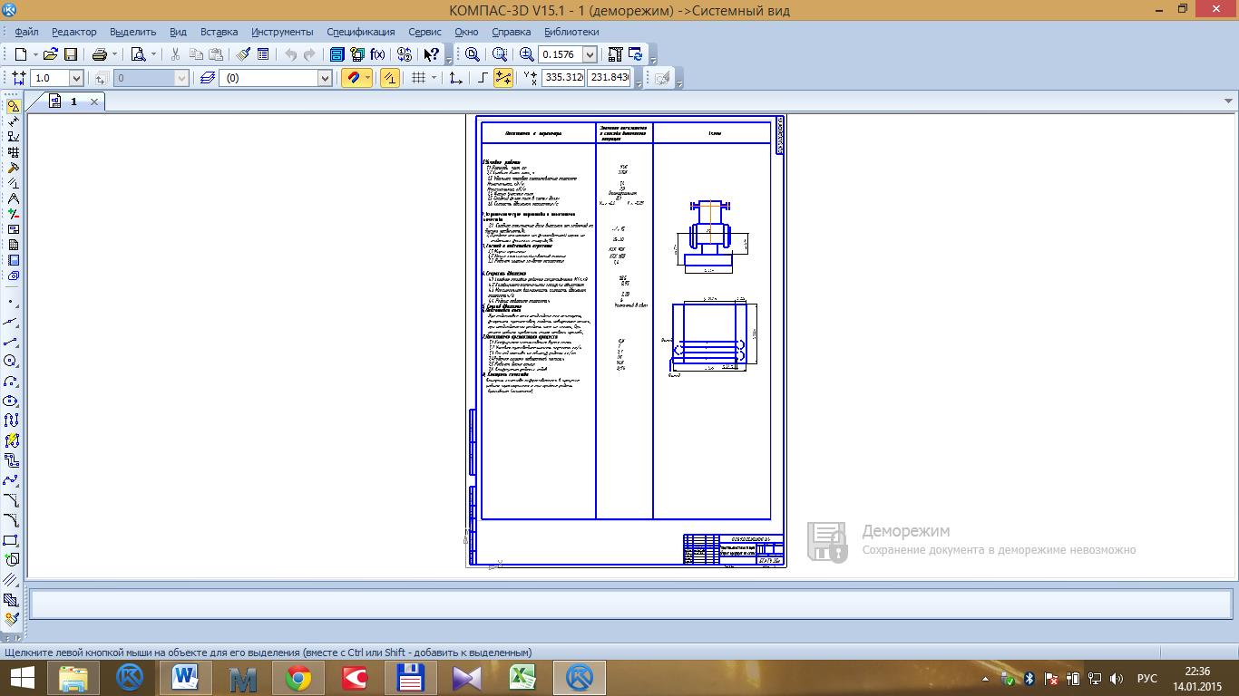Open the Designations tools panel
Viewport: 1239px width, 696px height.
tap(13, 137)
